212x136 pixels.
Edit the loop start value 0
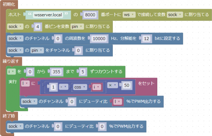click(30, 72)
